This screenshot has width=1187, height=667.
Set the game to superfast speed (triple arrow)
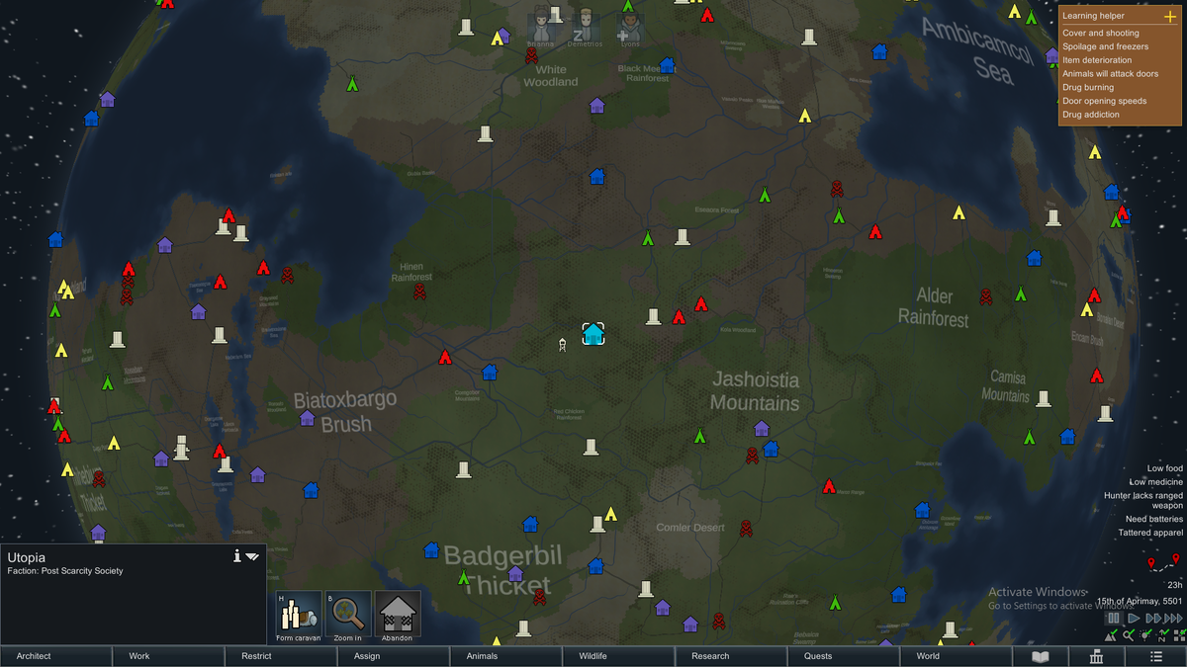click(x=1173, y=619)
